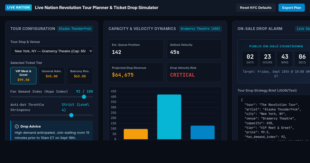Adjust the Fan Demand Index slider
Image resolution: width=310 pixels, height=163 pixels.
(52, 97)
